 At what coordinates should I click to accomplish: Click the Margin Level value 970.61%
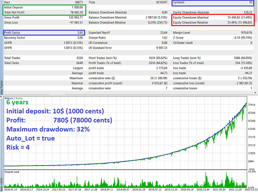click(247, 33)
